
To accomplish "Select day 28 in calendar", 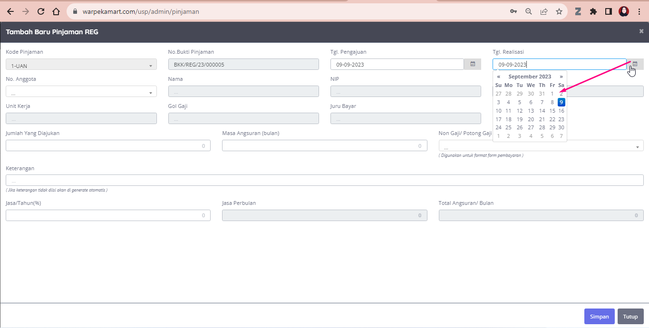I will pyautogui.click(x=542, y=127).
